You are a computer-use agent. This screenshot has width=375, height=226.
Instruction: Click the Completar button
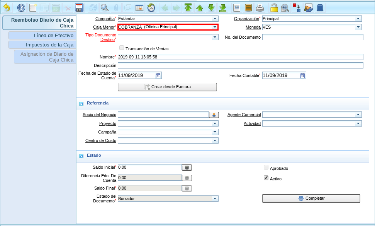pos(311,199)
